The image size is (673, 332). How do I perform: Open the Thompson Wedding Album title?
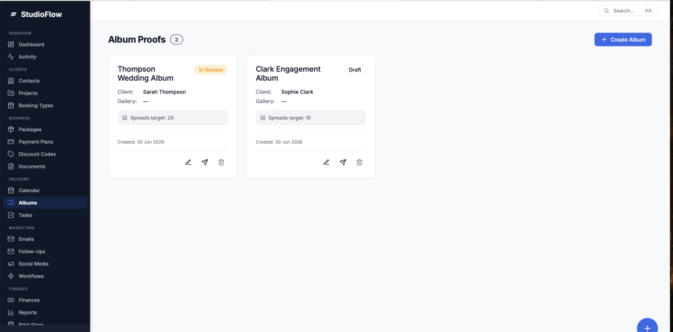[x=145, y=74]
